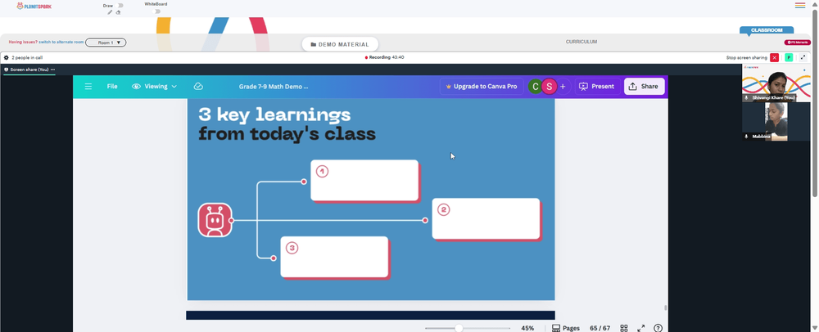
Task: Toggle the Draw switch
Action: point(120,6)
